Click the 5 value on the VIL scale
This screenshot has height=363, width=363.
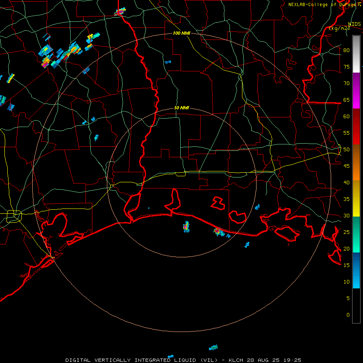click(x=348, y=298)
